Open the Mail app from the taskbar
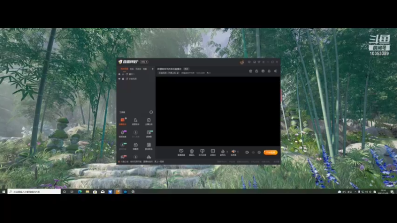397x223 pixels. [103, 192]
